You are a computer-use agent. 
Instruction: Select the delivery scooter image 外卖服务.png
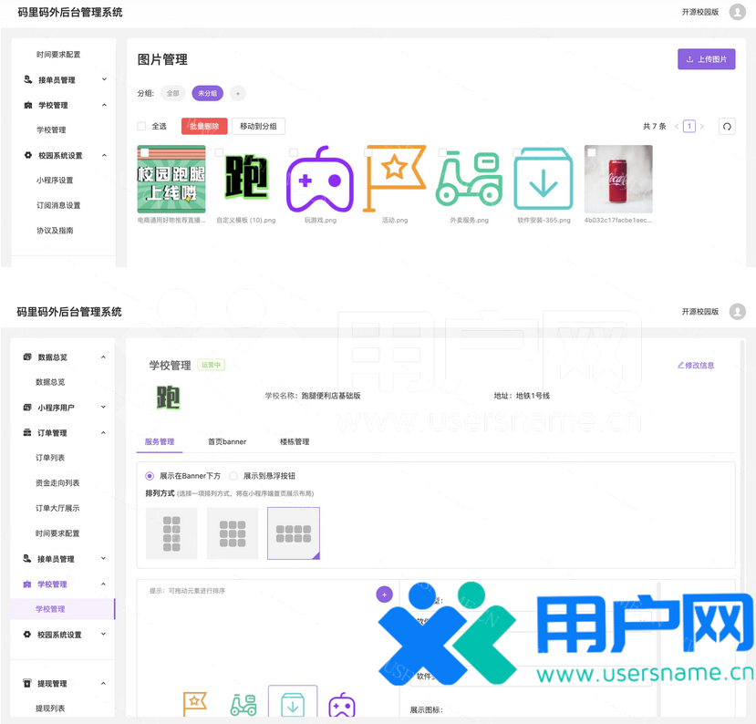(469, 179)
